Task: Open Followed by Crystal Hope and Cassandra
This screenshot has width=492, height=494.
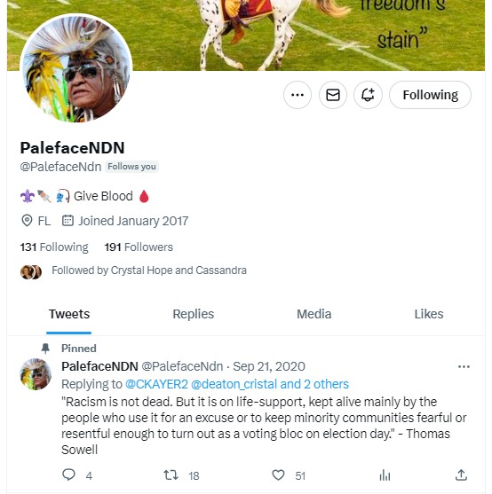Action: 149,271
